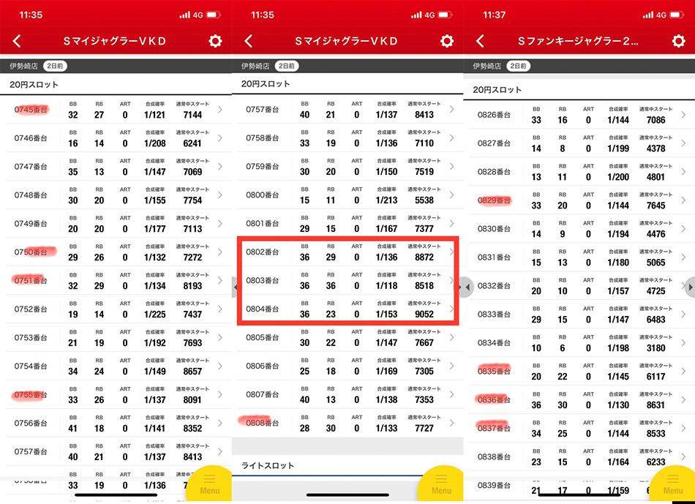Tap right page arrow on right screen edge
The image size is (695, 504).
(x=690, y=287)
